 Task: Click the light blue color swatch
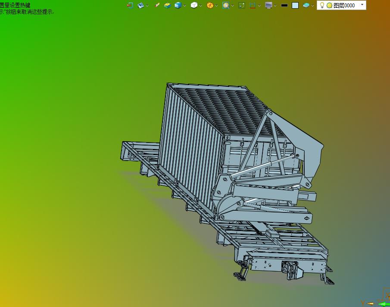pyautogui.click(x=295, y=5)
